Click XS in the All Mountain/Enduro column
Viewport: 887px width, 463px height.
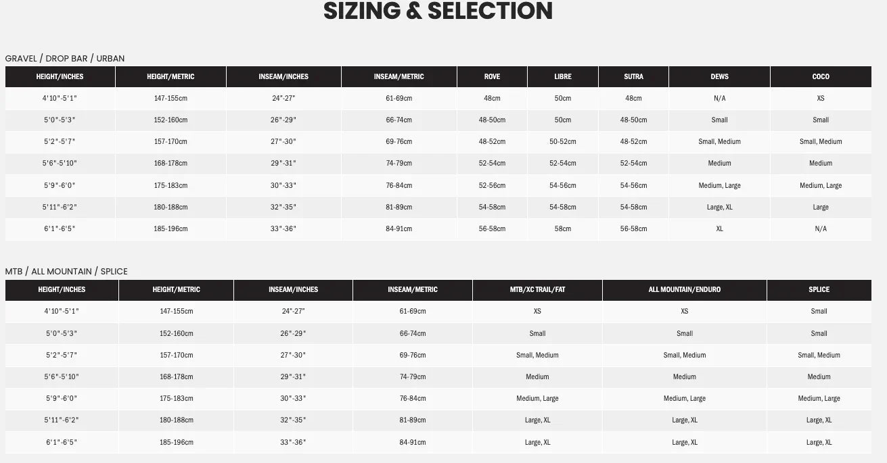(x=684, y=312)
